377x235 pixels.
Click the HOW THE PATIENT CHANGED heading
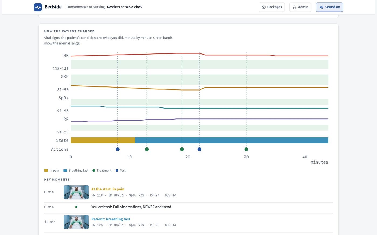[69, 31]
